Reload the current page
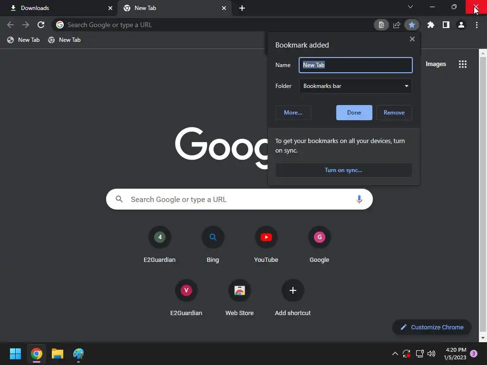The width and height of the screenshot is (487, 365). pyautogui.click(x=41, y=25)
